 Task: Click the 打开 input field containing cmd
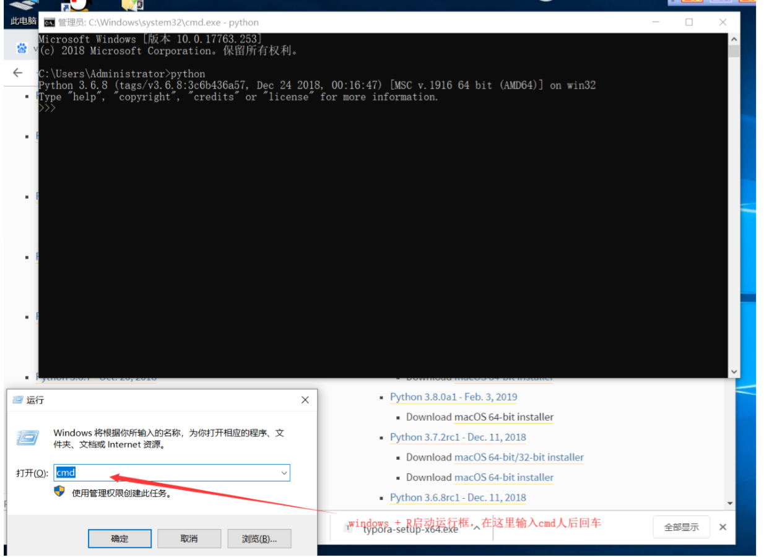172,473
